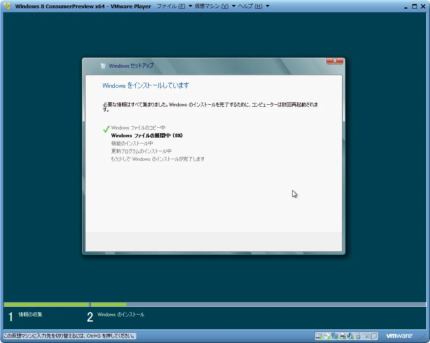The width and height of the screenshot is (430, 343).
Task: Click the camera device icon
Action: click(366, 336)
